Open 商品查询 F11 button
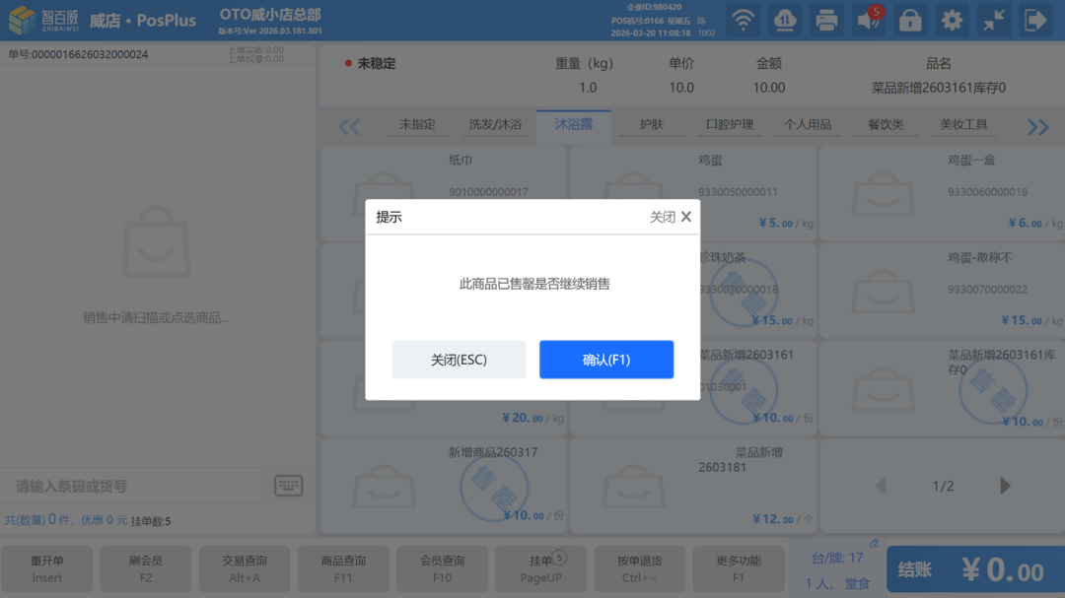 pos(343,568)
